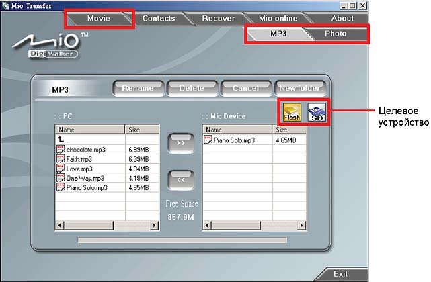Select chocolate.mp3 file name in PC list

click(x=86, y=150)
